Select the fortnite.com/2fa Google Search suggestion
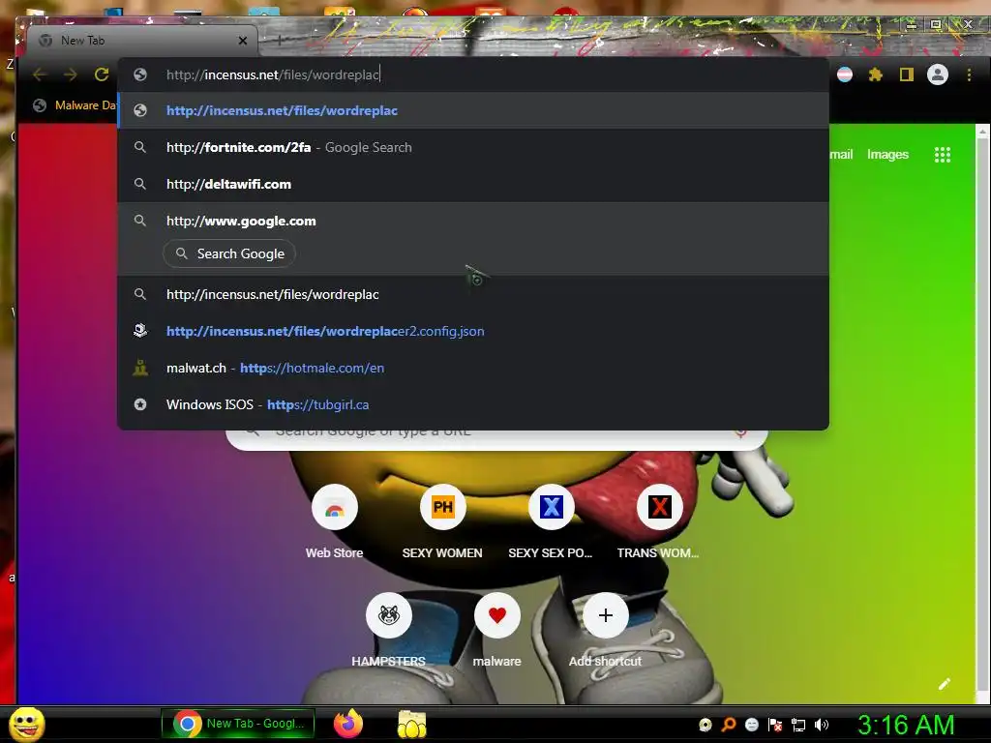The width and height of the screenshot is (991, 743). point(473,147)
